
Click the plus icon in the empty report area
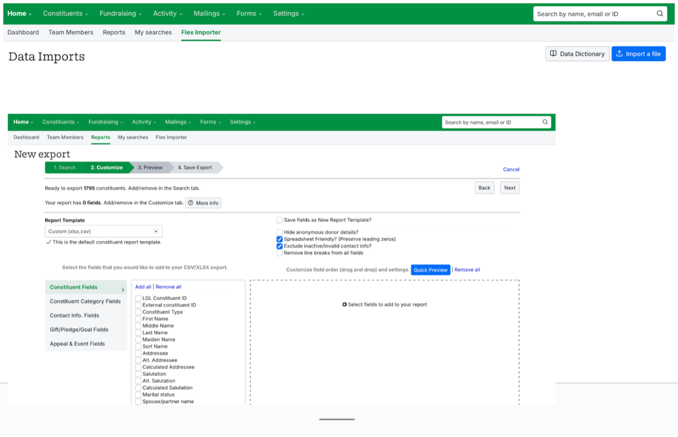pos(345,305)
